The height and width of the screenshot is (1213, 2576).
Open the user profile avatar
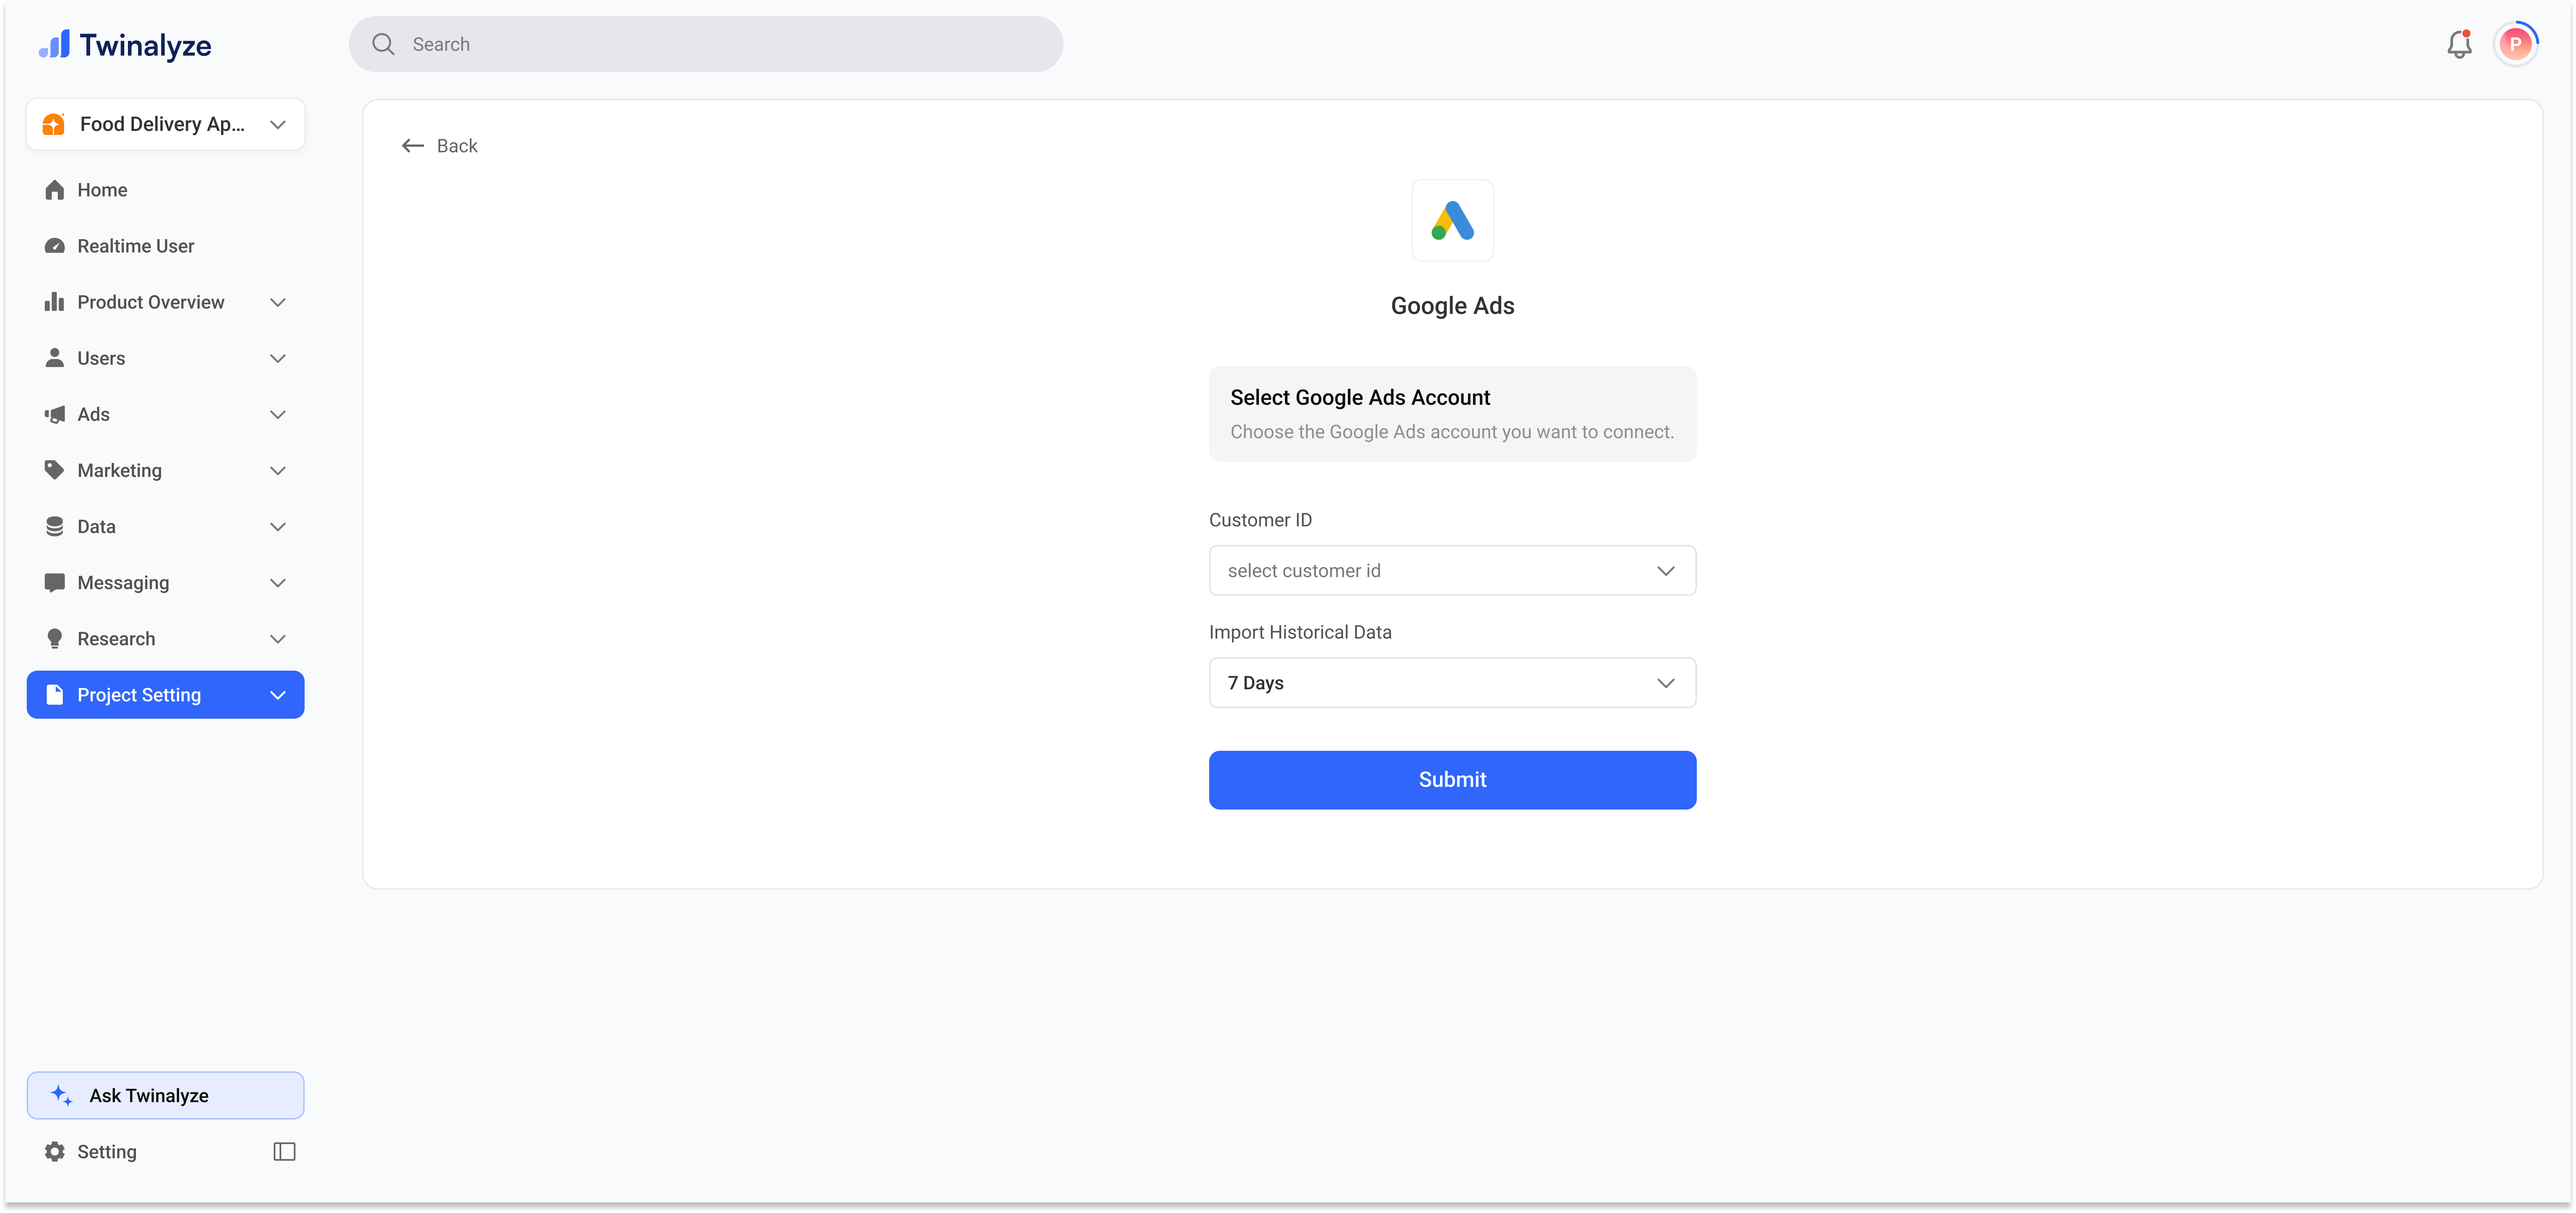pos(2515,44)
